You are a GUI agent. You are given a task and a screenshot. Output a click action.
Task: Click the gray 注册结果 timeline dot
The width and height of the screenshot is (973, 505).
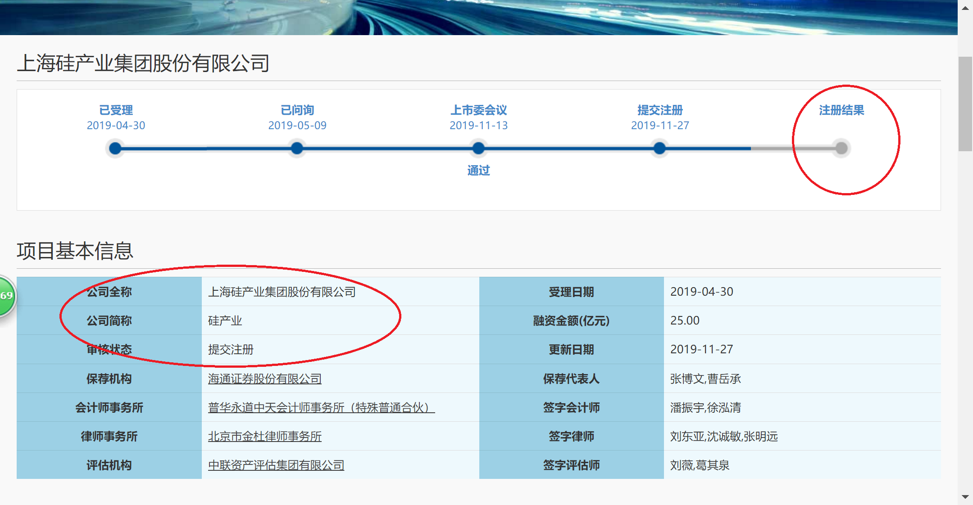[x=841, y=148]
